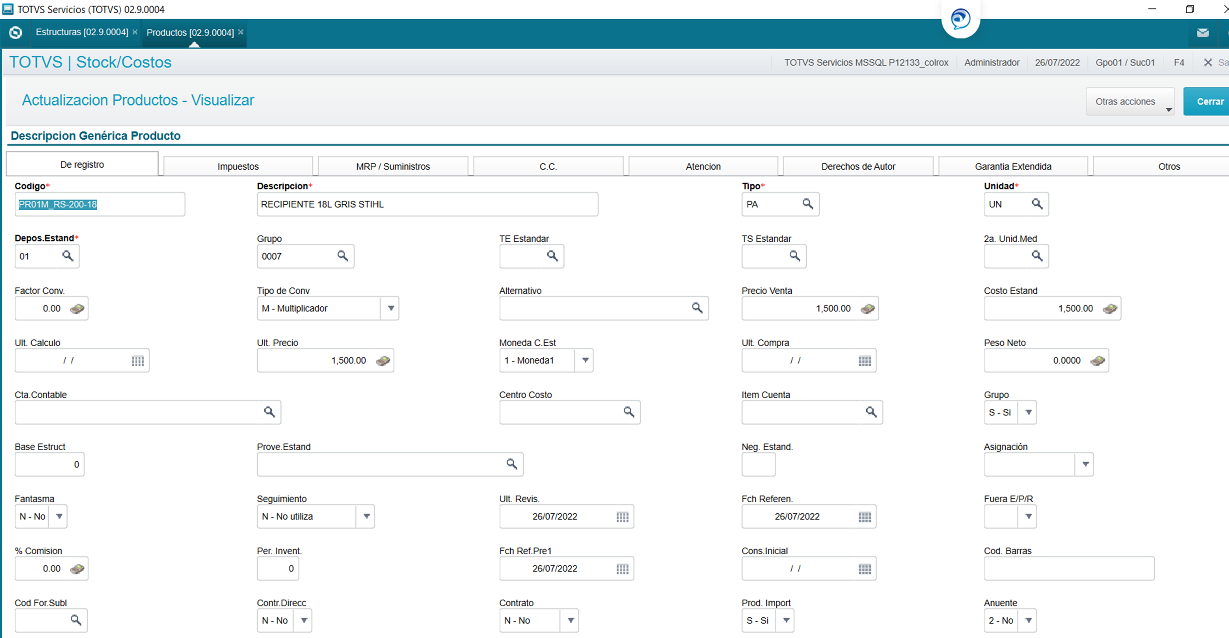This screenshot has height=638, width=1229.
Task: Click Gpo01 / Suc01 header entry
Action: coord(1125,62)
